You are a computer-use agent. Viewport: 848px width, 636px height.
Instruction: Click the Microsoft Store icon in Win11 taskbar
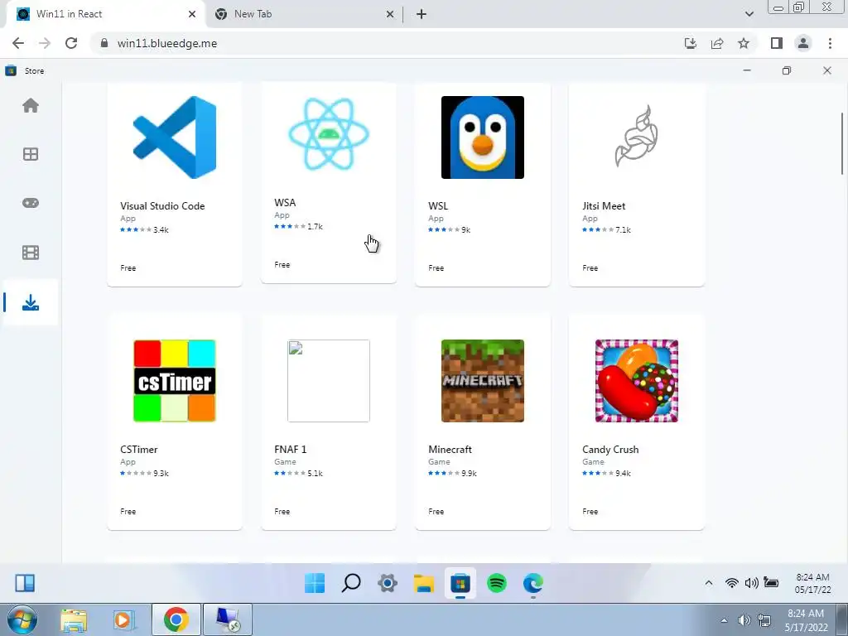(x=460, y=583)
